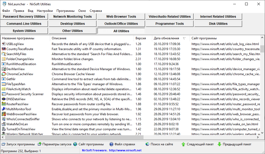Sort by Дата обновления column header
This screenshot has height=154, width=265.
(x=171, y=38)
